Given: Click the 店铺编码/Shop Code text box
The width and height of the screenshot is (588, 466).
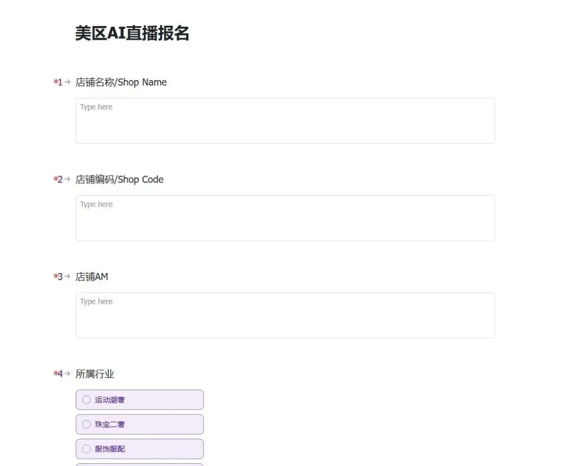Looking at the screenshot, I should tap(285, 218).
